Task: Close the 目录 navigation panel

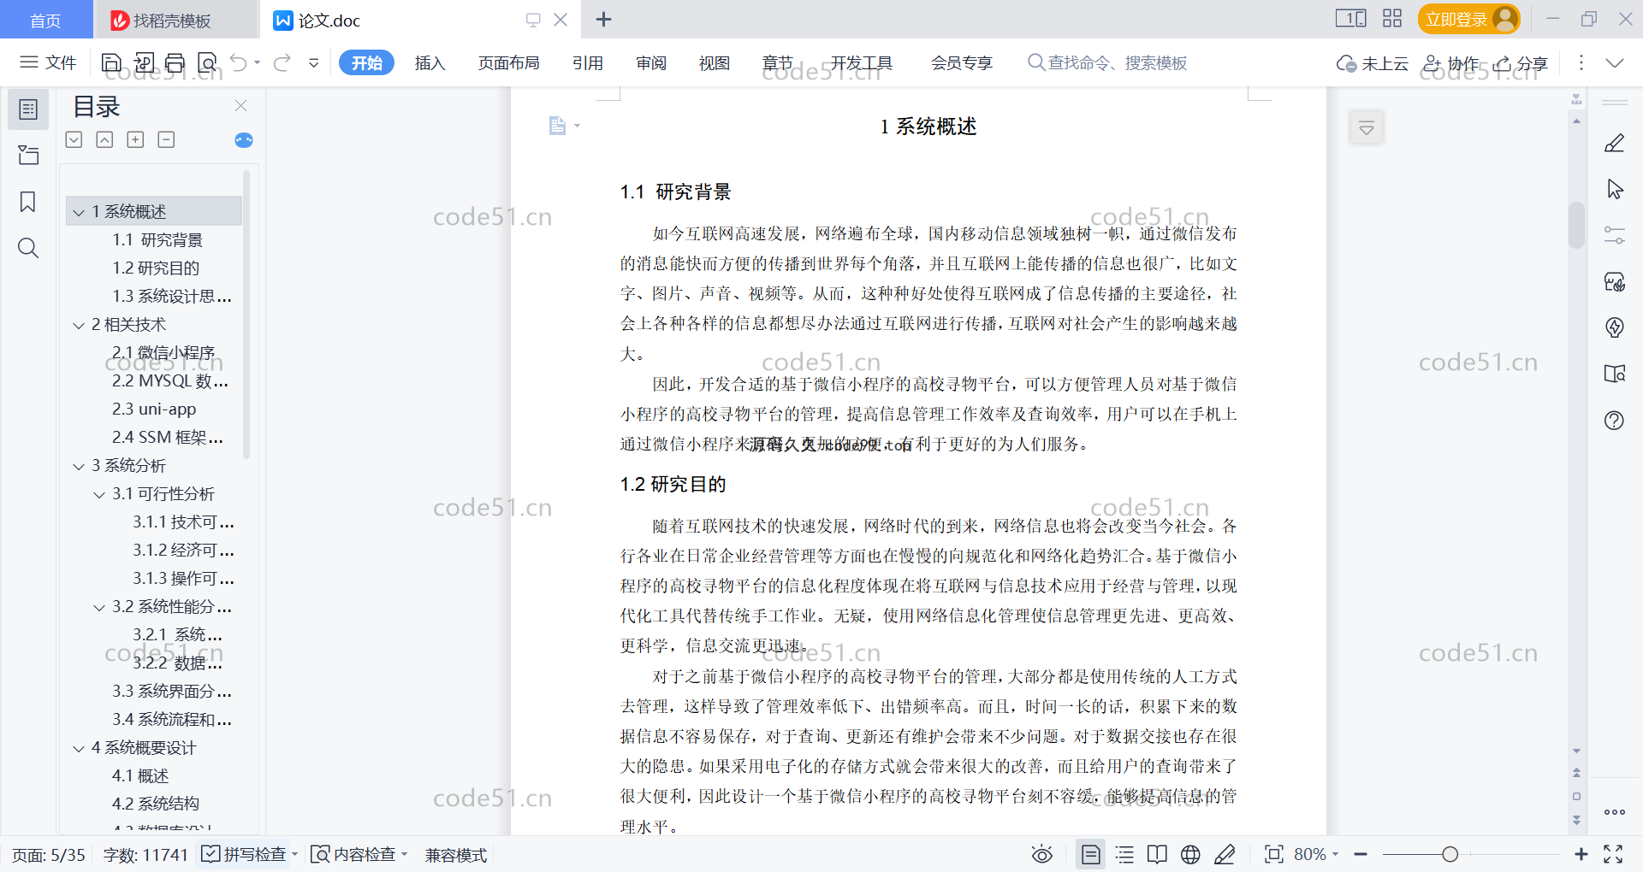Action: coord(240,106)
